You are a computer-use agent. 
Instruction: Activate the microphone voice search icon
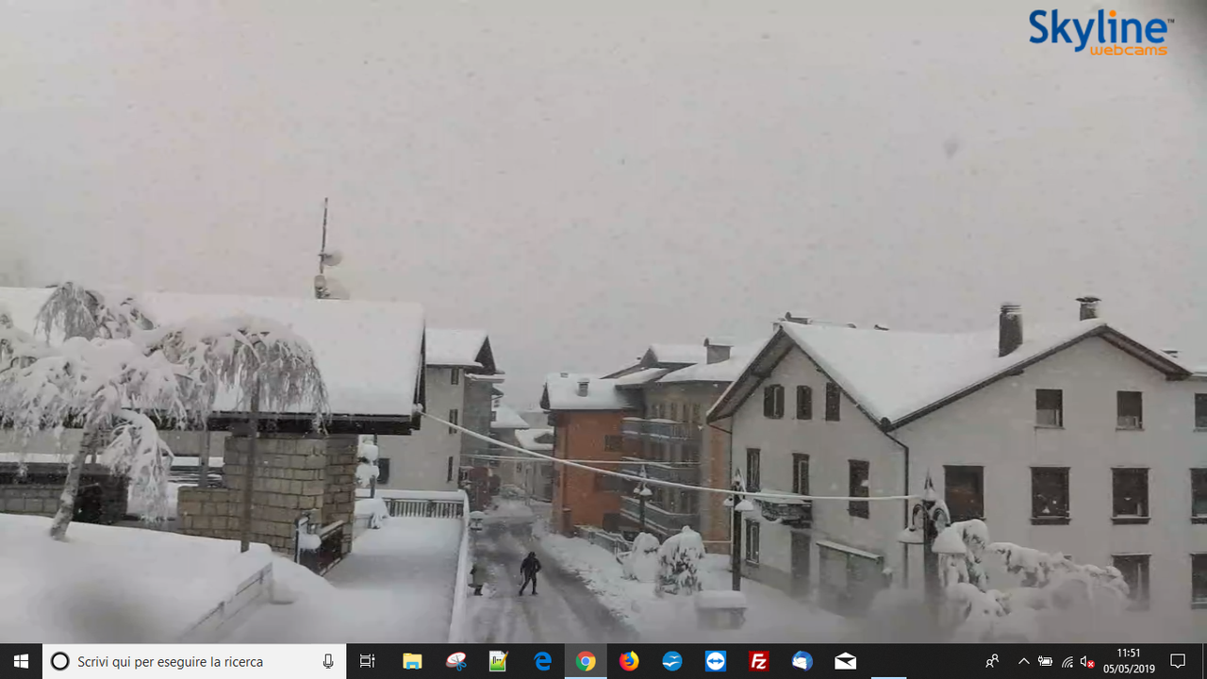328,661
